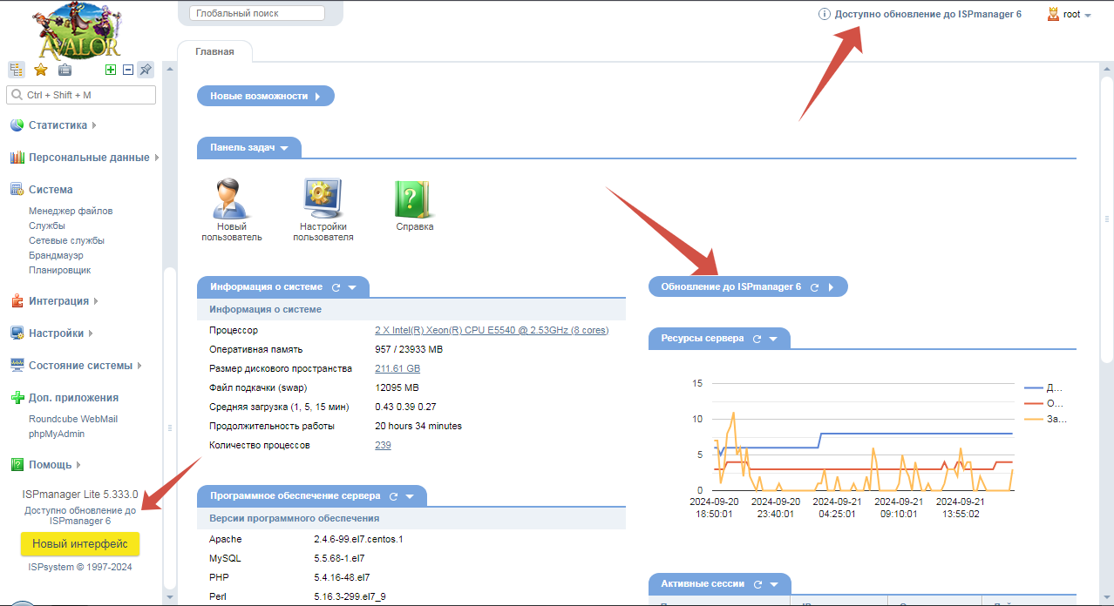The image size is (1114, 606).
Task: Expand all menu items with green plus
Action: click(111, 70)
